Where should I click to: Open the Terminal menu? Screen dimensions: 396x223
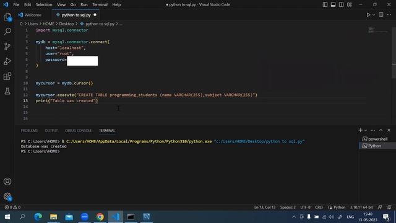click(x=100, y=4)
